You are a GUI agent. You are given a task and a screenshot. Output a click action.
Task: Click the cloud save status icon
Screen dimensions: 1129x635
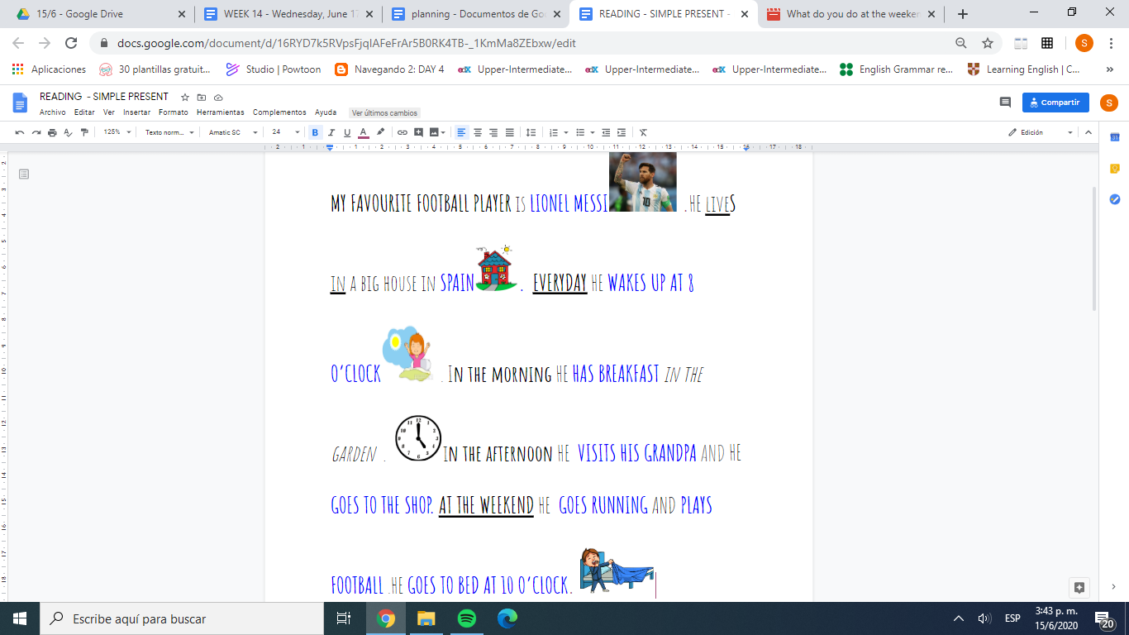coord(218,97)
